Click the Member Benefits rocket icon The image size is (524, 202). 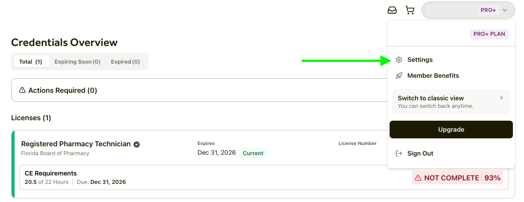pos(399,76)
